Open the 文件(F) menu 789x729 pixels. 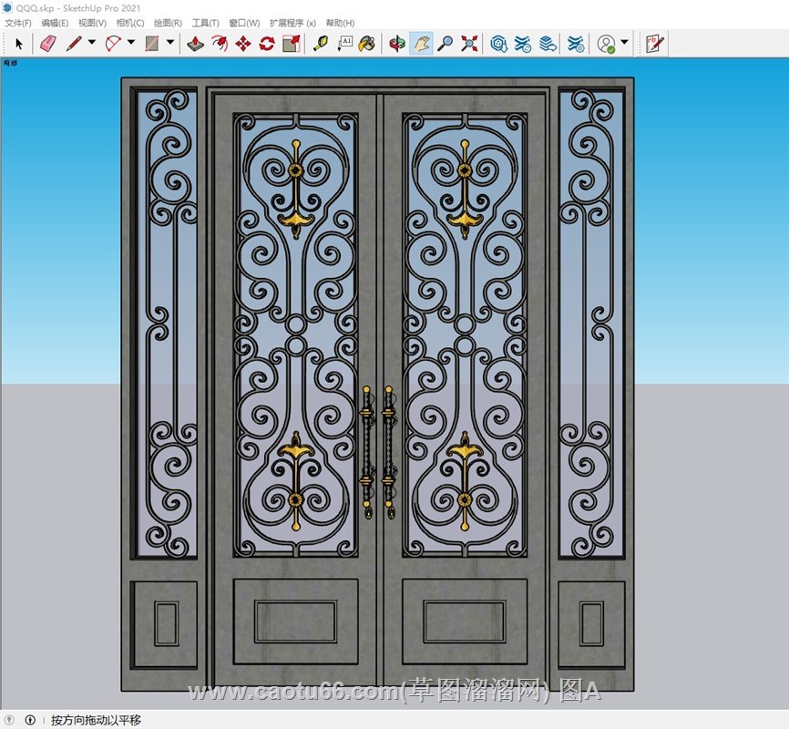point(17,23)
